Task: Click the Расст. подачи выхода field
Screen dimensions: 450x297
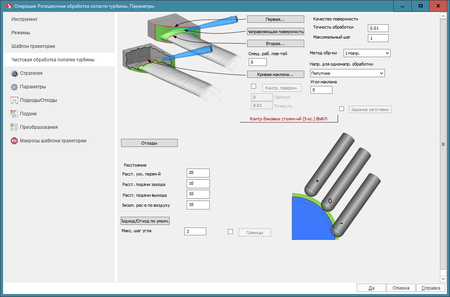Action: [x=198, y=194]
